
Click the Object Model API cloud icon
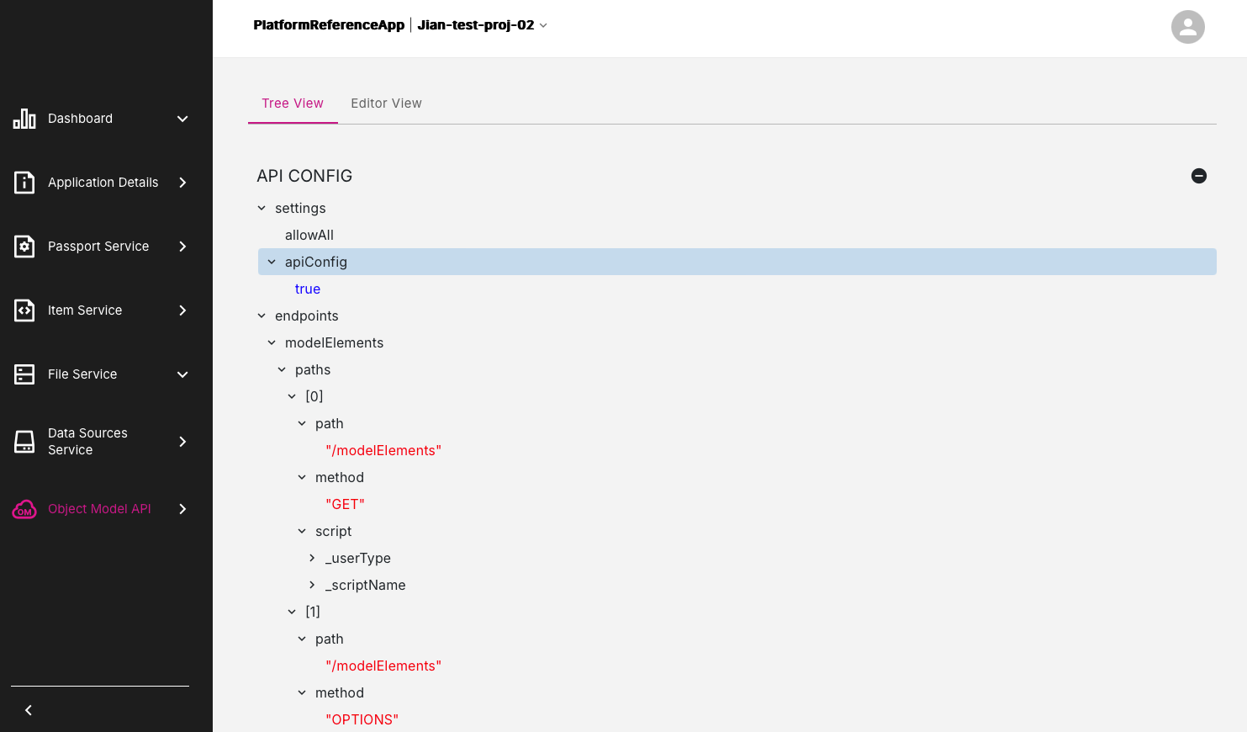(x=24, y=509)
